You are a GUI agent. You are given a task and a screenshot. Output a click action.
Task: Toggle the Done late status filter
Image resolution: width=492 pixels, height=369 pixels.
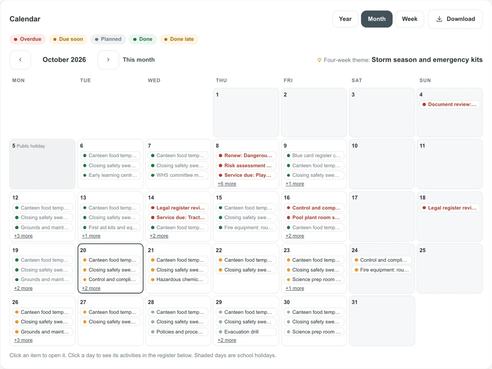pyautogui.click(x=179, y=39)
